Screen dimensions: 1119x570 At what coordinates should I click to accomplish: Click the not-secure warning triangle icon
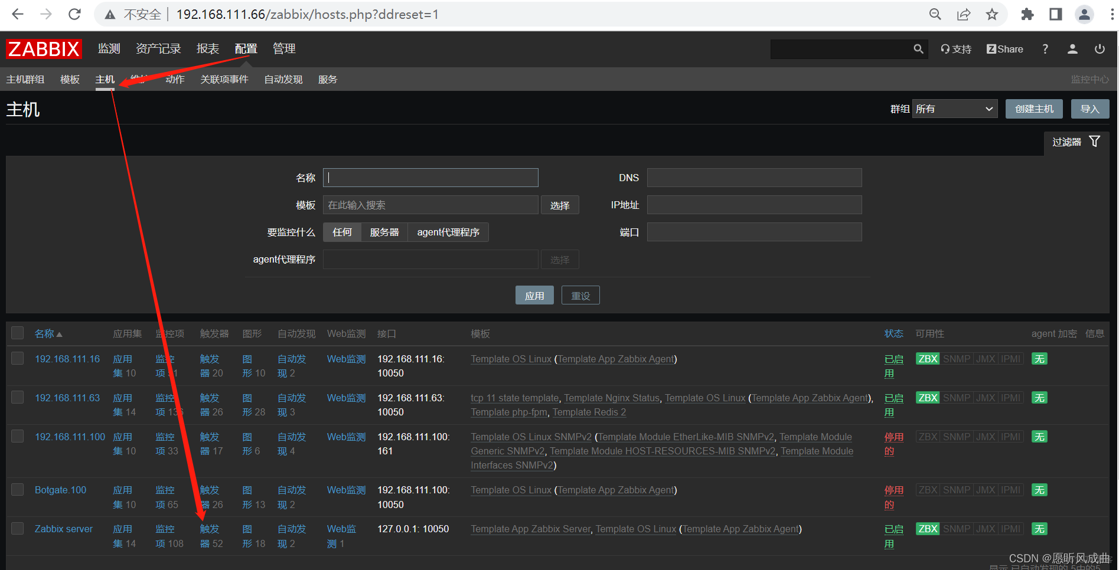[110, 15]
